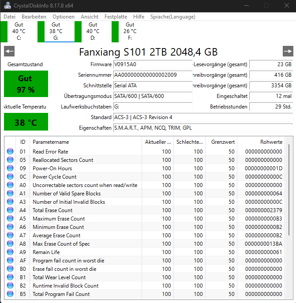The image size is (296, 303).
Task: Select raw value 00000000001D
Action: pos(263,168)
